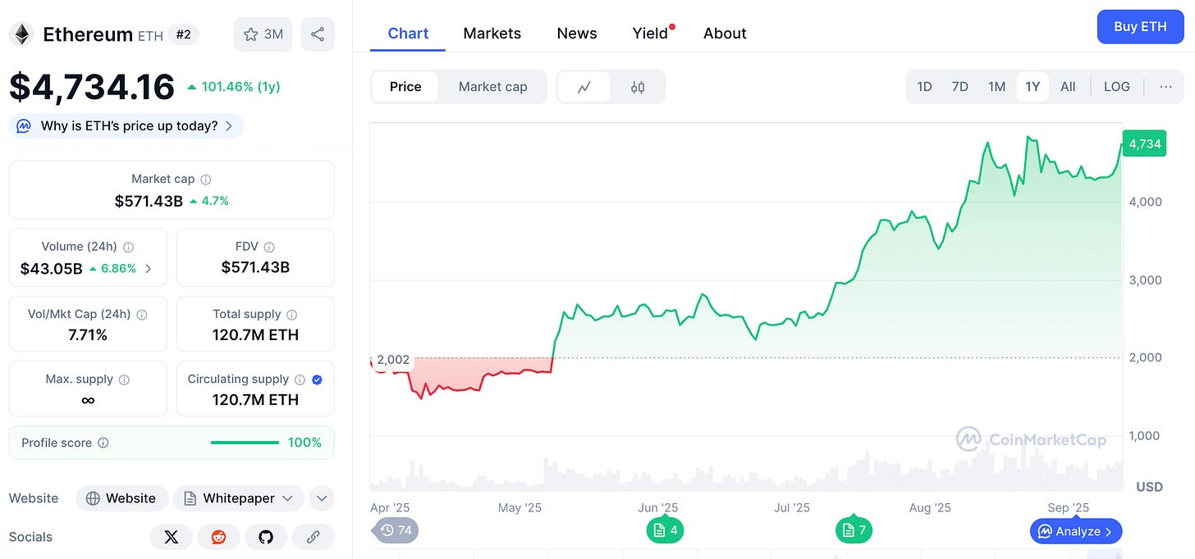The height and width of the screenshot is (559, 1195).
Task: Expand more website links chevron
Action: (321, 498)
